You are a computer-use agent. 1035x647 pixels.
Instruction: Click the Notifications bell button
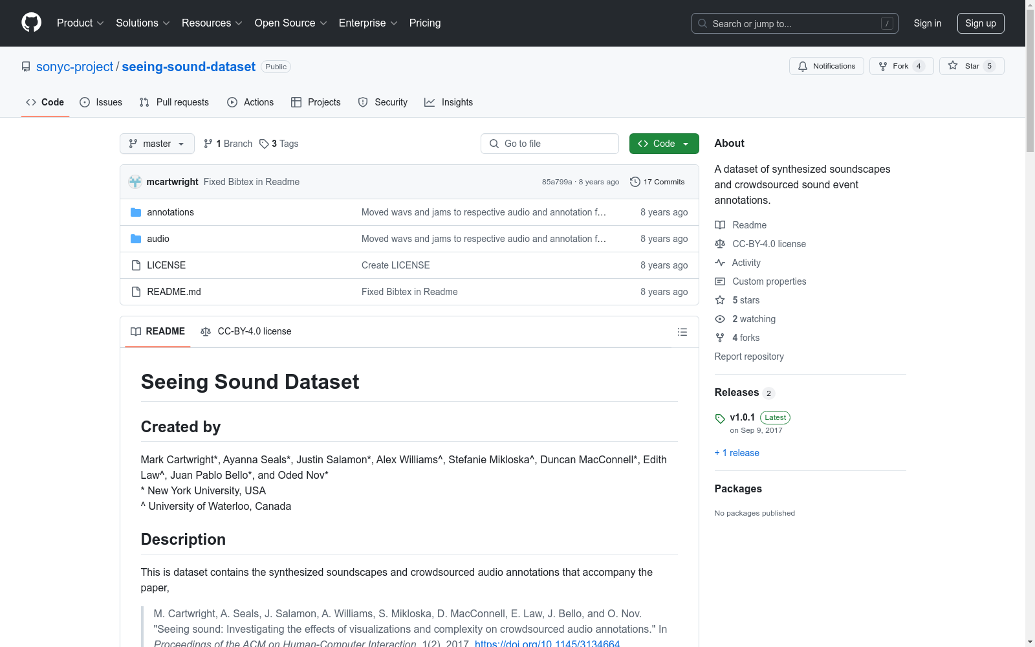[x=826, y=66]
